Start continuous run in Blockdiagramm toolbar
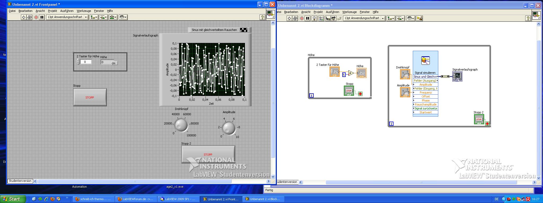 click(x=295, y=18)
